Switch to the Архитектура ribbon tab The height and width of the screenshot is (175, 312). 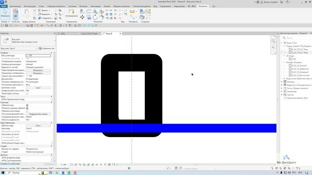point(15,6)
